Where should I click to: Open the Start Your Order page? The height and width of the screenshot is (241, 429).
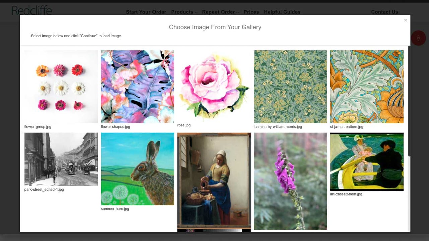point(146,12)
